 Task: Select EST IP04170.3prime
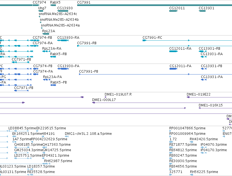click(x=214, y=150)
